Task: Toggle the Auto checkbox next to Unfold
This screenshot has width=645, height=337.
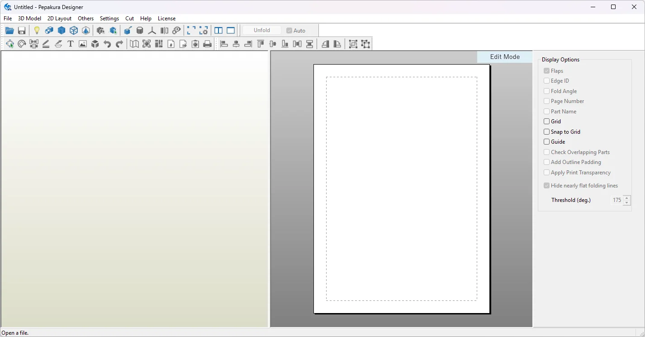Action: tap(289, 31)
